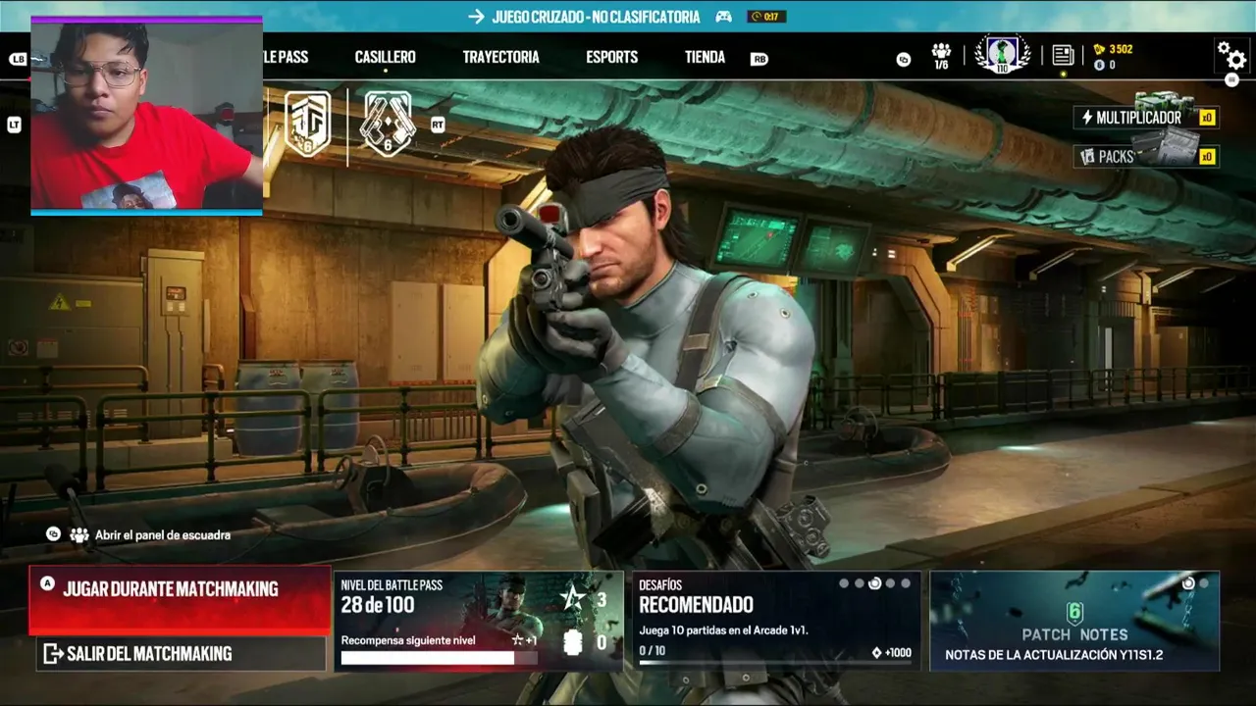Open the Multiplicador boosters button
Image resolution: width=1256 pixels, height=706 pixels.
coord(1145,118)
